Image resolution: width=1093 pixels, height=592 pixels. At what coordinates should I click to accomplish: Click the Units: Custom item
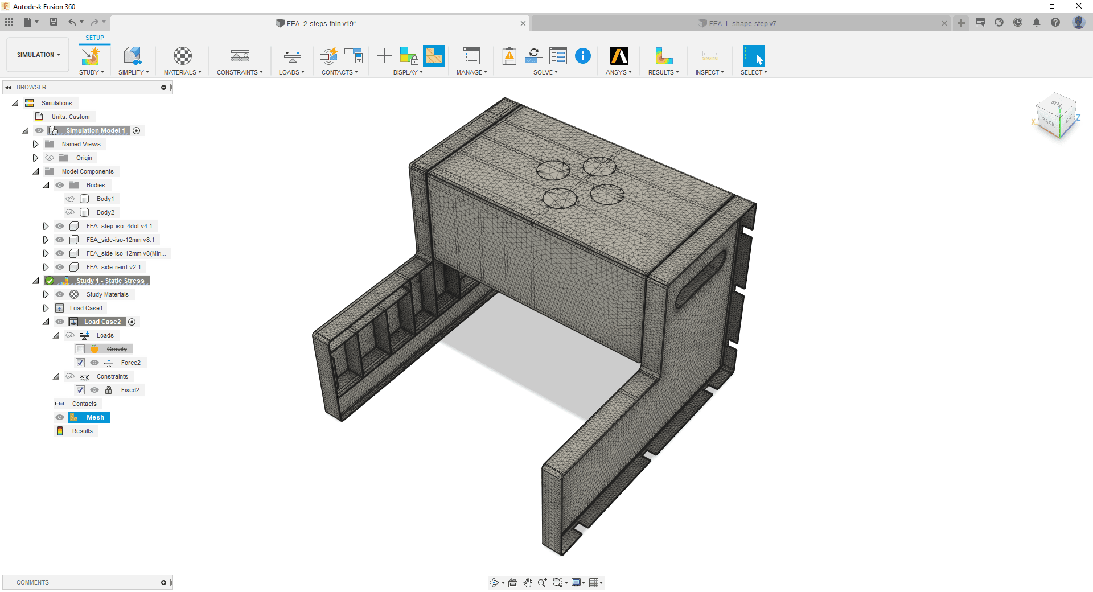pos(71,117)
